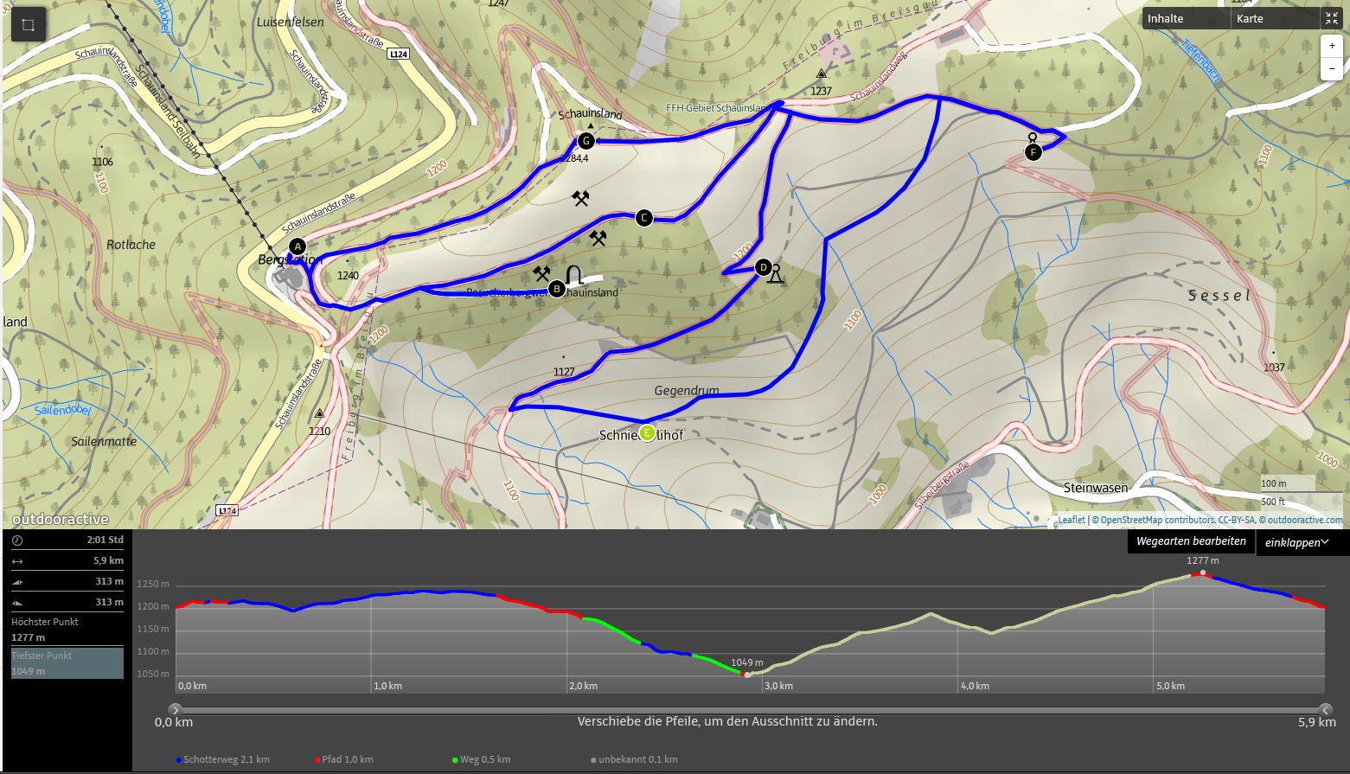The height and width of the screenshot is (774, 1350).
Task: Click the left range slider handle
Action: (x=175, y=710)
